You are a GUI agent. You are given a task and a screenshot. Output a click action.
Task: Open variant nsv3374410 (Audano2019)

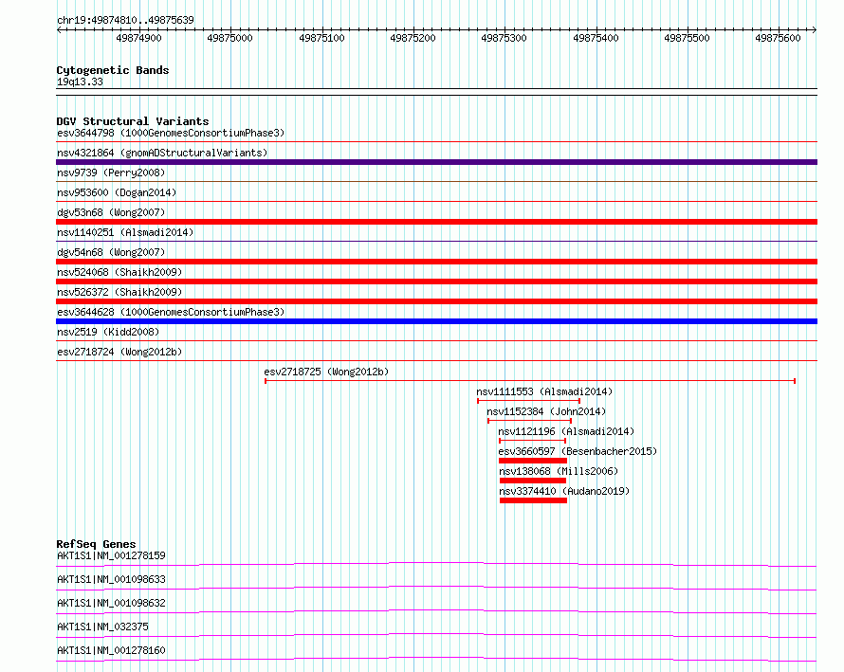pos(564,491)
